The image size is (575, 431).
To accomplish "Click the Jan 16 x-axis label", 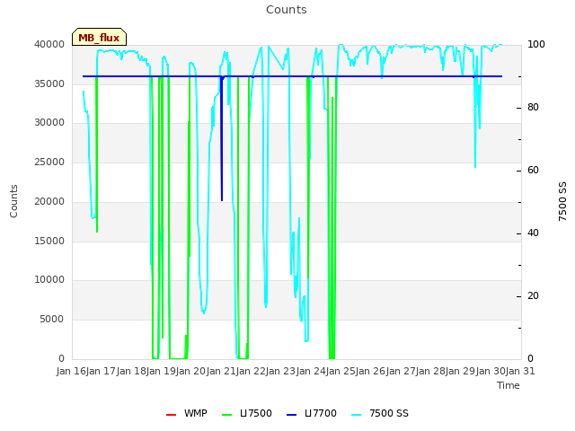I will tap(71, 371).
